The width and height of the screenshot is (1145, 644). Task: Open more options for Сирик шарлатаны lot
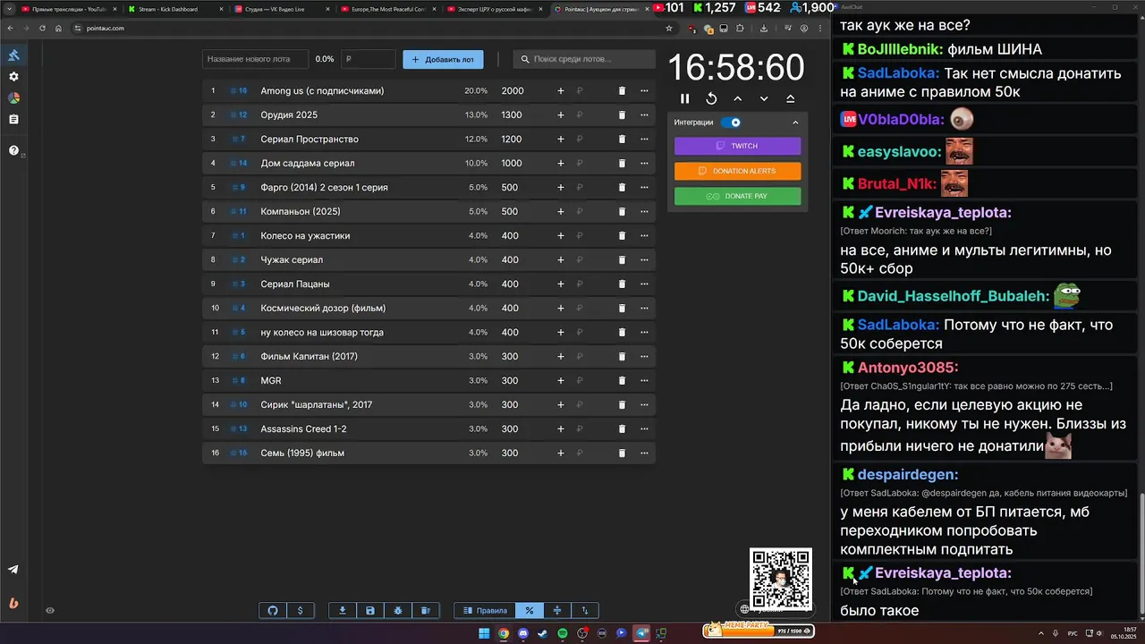644,405
